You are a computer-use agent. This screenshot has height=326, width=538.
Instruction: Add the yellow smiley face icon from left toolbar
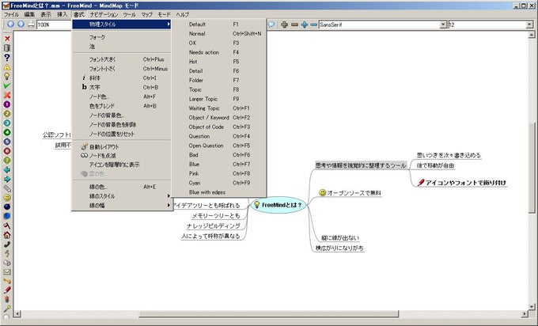pyautogui.click(x=7, y=198)
